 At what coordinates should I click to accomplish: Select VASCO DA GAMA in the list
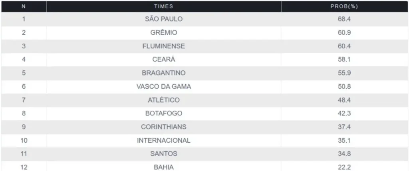(163, 87)
